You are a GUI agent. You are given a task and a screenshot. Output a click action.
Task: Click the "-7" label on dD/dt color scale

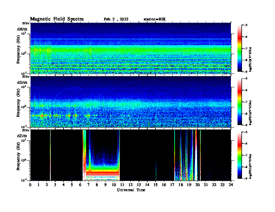[246, 102]
